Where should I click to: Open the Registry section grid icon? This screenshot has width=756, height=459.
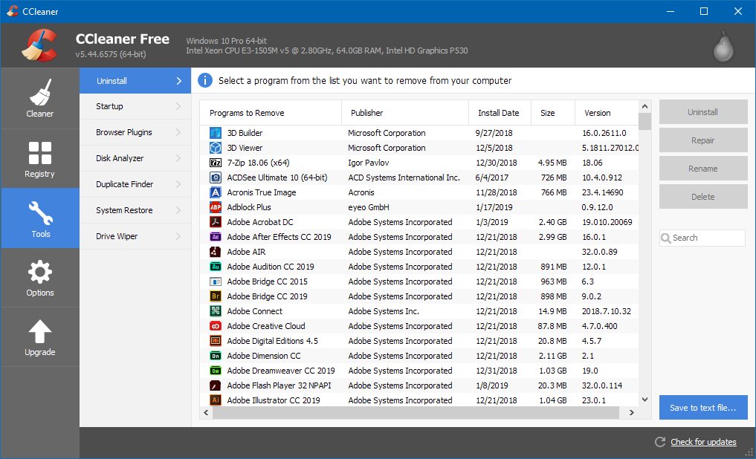pyautogui.click(x=40, y=153)
